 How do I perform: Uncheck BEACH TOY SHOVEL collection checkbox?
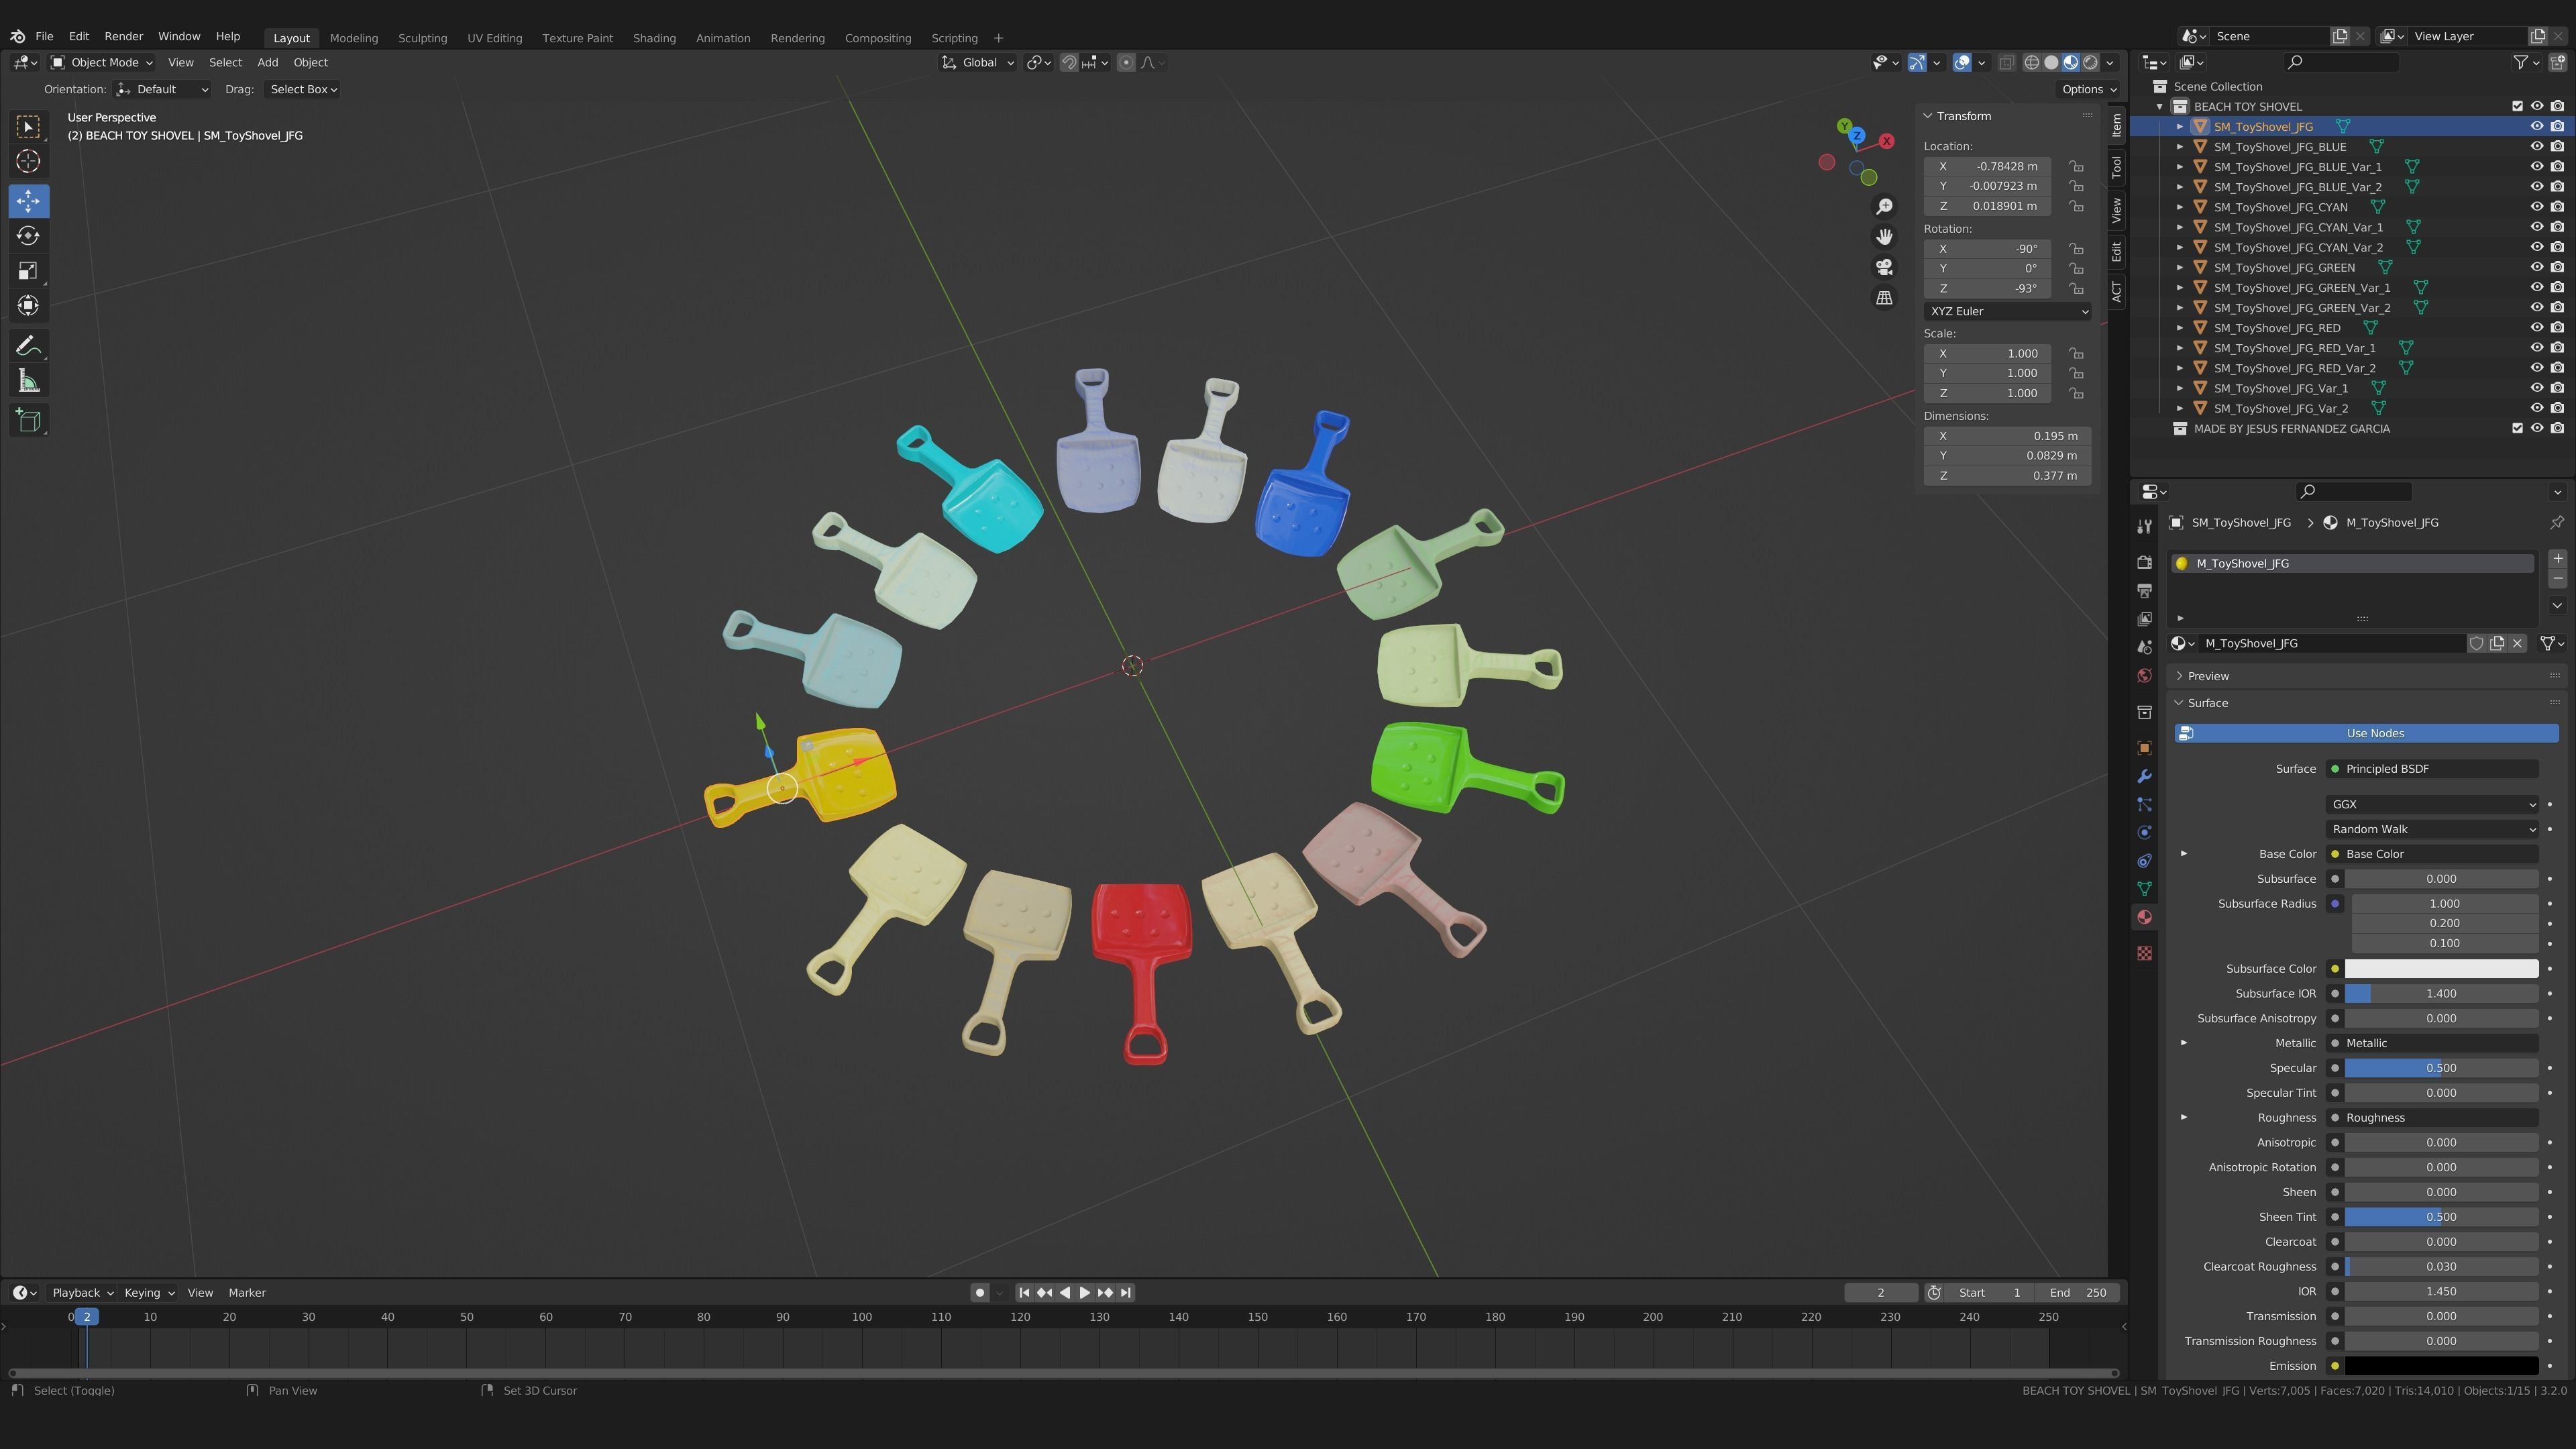[x=2517, y=106]
